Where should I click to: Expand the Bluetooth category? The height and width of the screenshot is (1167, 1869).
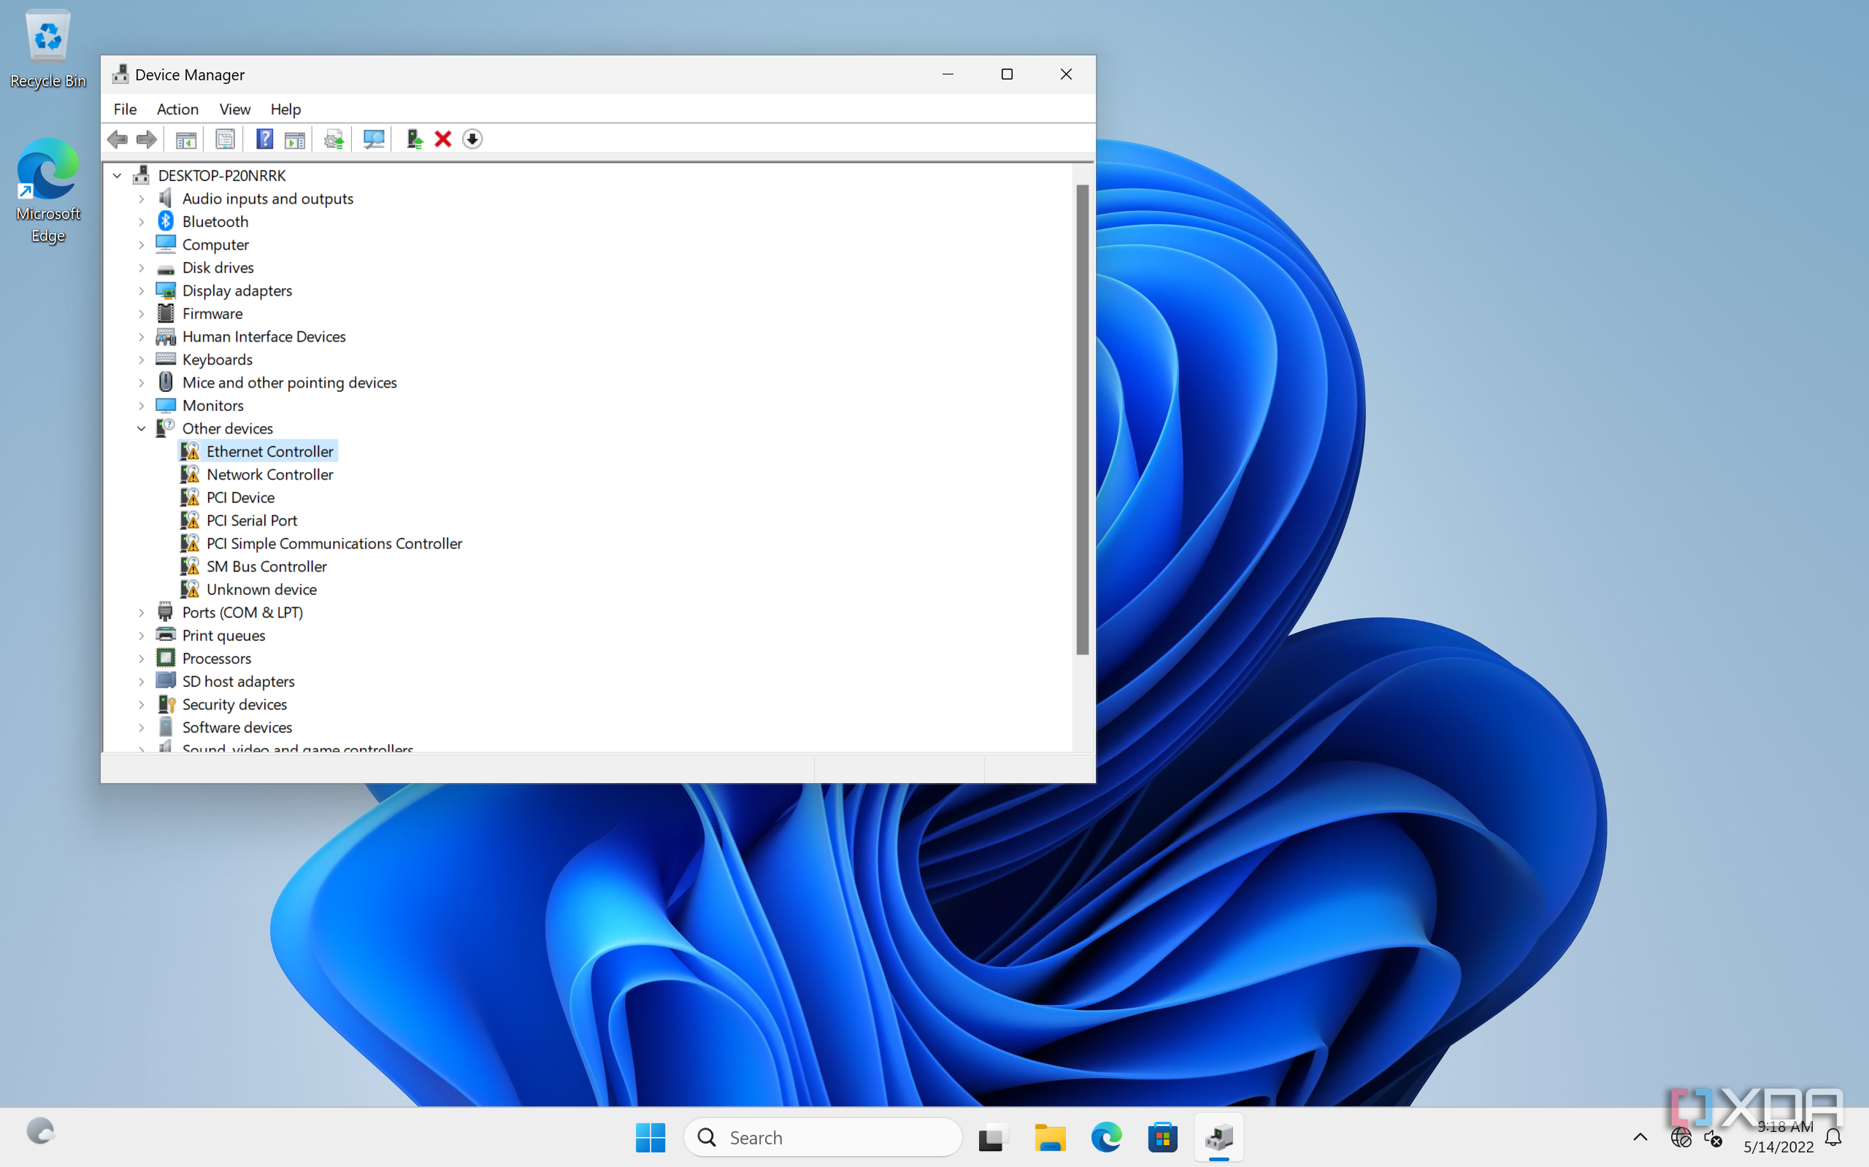[142, 223]
